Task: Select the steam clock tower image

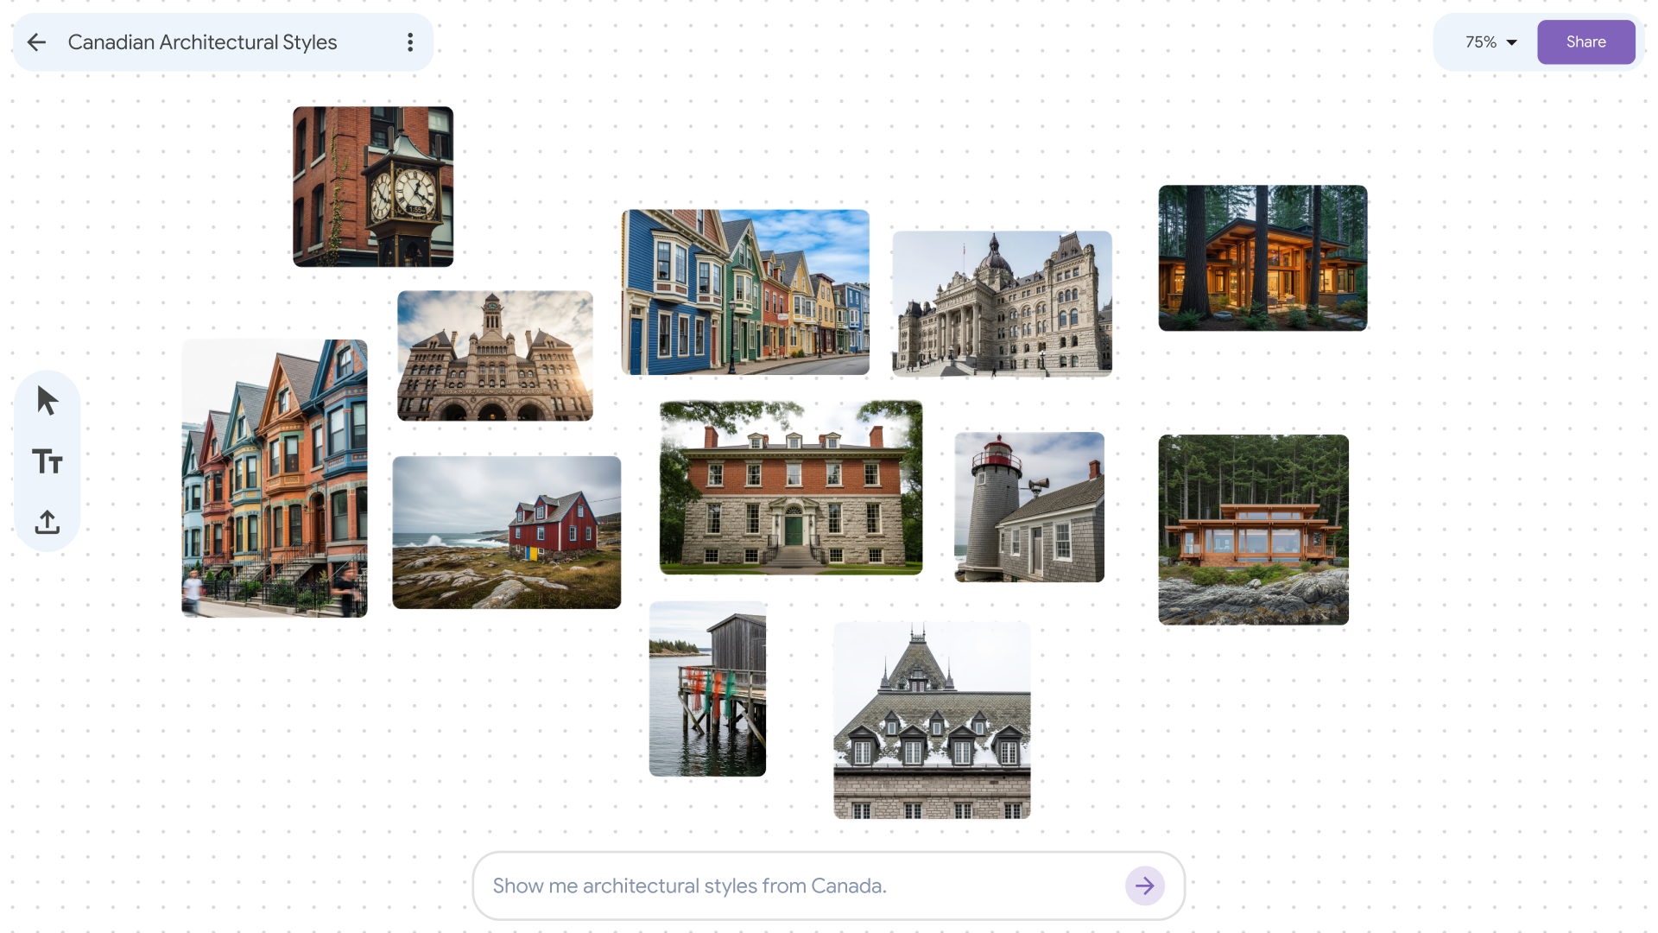Action: (x=372, y=187)
